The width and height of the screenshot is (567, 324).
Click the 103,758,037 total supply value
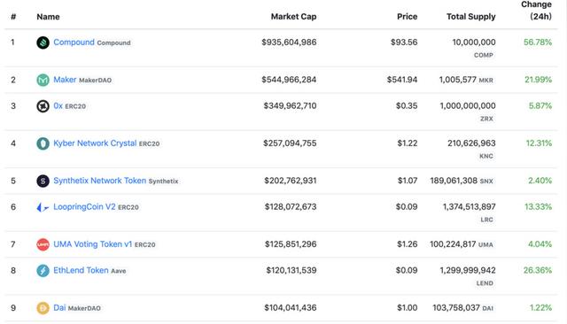[456, 308]
